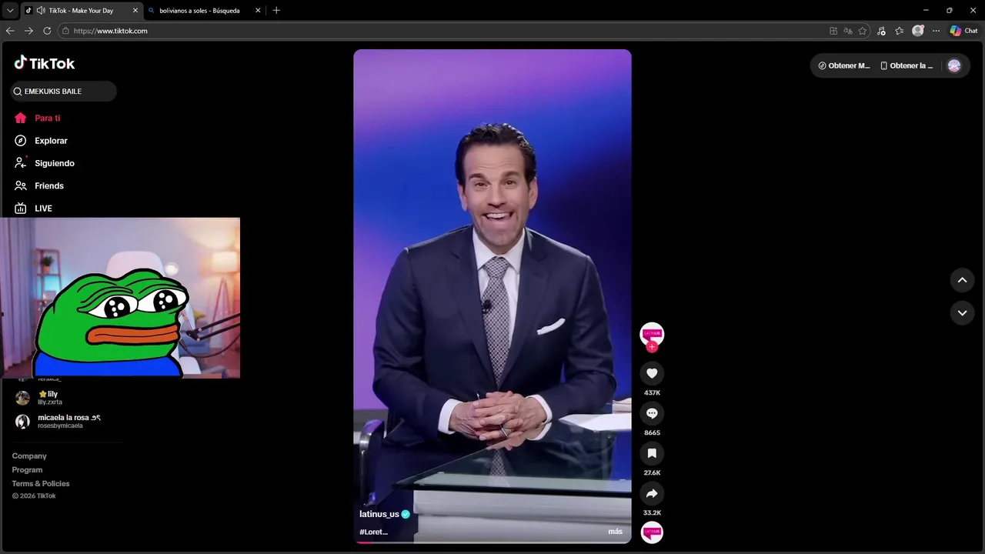View site info via the lock icon
This screenshot has height=554, width=985.
[66, 31]
